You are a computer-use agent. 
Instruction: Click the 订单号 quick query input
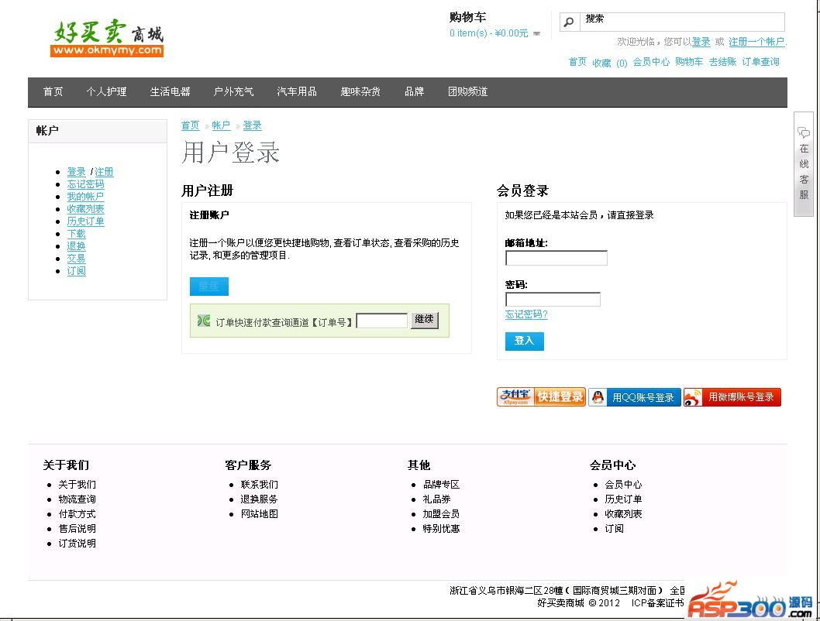(381, 321)
